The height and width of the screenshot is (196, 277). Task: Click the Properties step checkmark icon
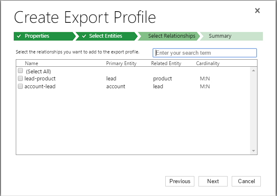(x=19, y=36)
